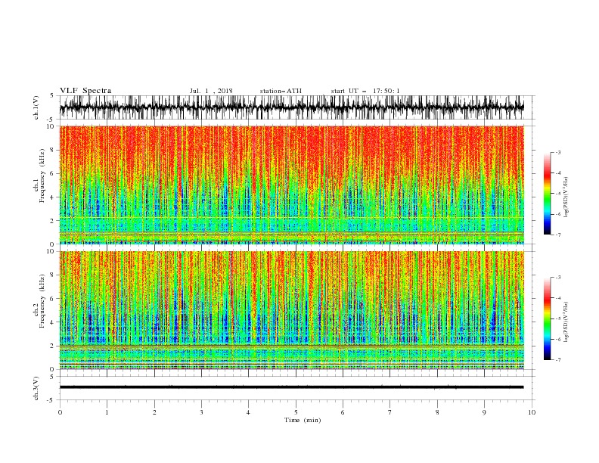
Task: Click the "-7" value on ch.2 colorbar
Action: 557,360
